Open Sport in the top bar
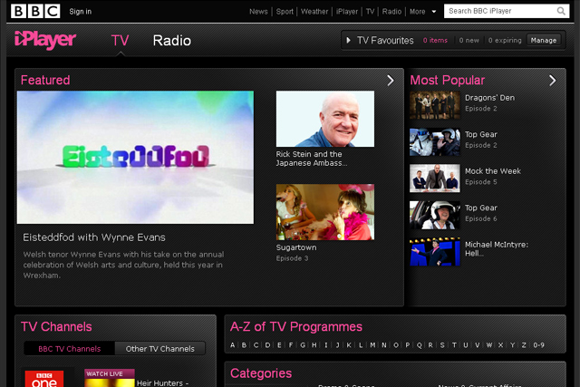The image size is (580, 387). click(x=285, y=12)
